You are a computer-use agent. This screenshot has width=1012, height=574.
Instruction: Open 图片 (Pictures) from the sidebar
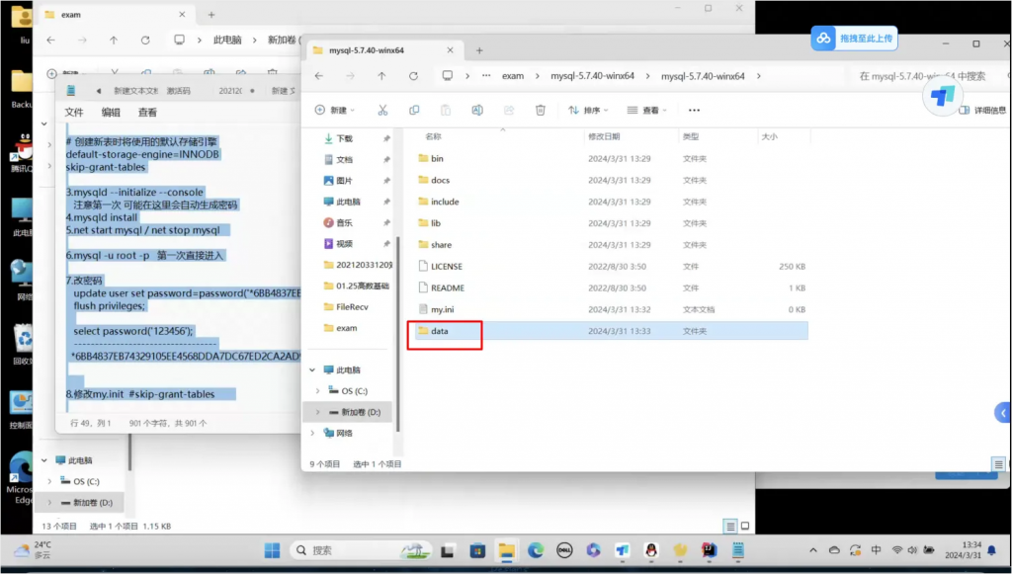pos(343,178)
